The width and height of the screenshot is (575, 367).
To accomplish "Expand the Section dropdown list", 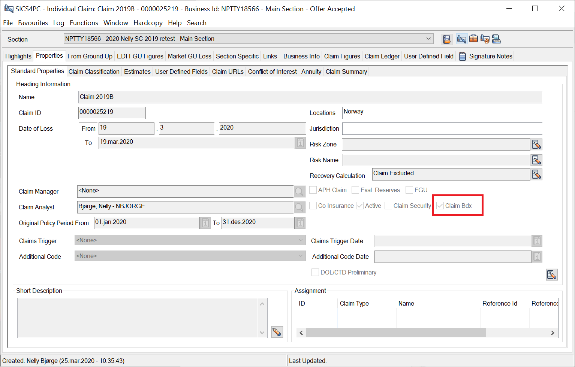I will 428,39.
